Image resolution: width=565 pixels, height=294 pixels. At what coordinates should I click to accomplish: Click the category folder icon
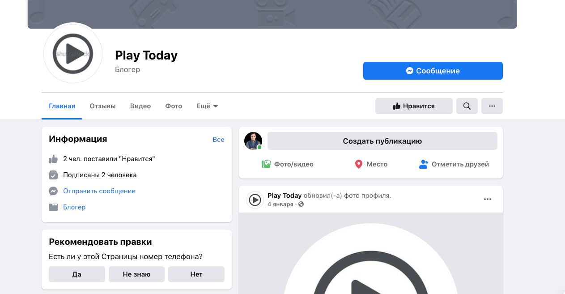click(53, 207)
